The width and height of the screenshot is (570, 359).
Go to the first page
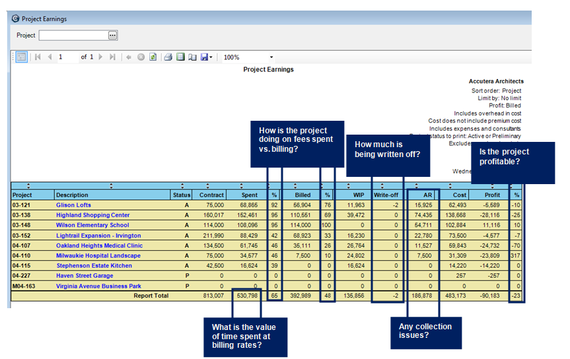tap(38, 57)
